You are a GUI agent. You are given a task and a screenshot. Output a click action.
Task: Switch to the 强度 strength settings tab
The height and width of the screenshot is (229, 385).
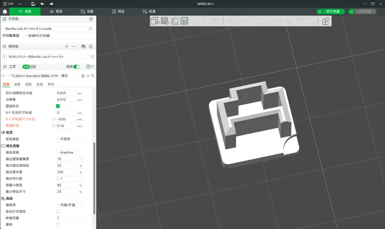17,84
